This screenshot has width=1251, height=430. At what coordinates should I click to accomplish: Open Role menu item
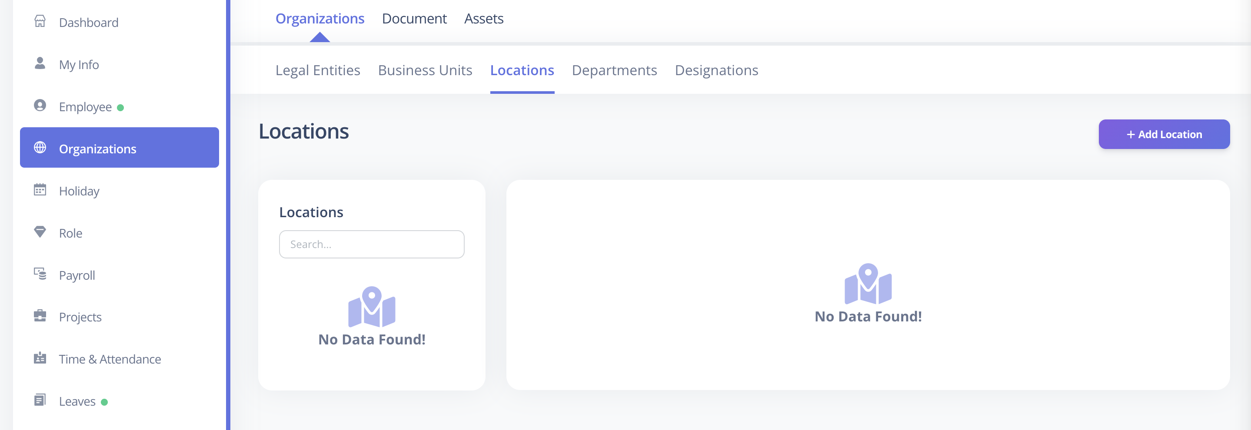120,233
